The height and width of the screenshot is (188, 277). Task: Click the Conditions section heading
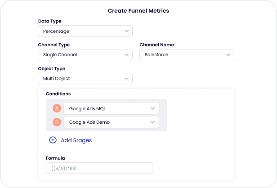click(58, 94)
